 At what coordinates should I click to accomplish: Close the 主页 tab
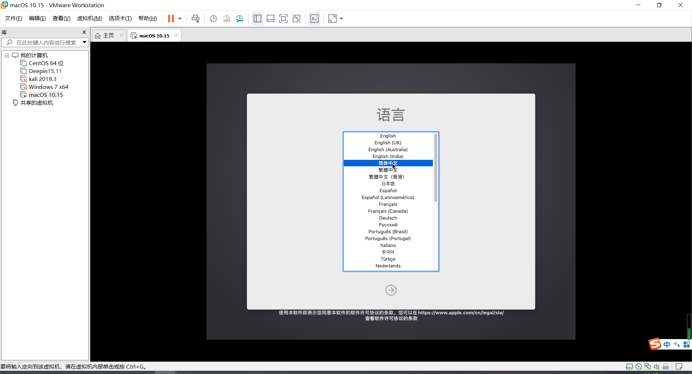[x=121, y=35]
